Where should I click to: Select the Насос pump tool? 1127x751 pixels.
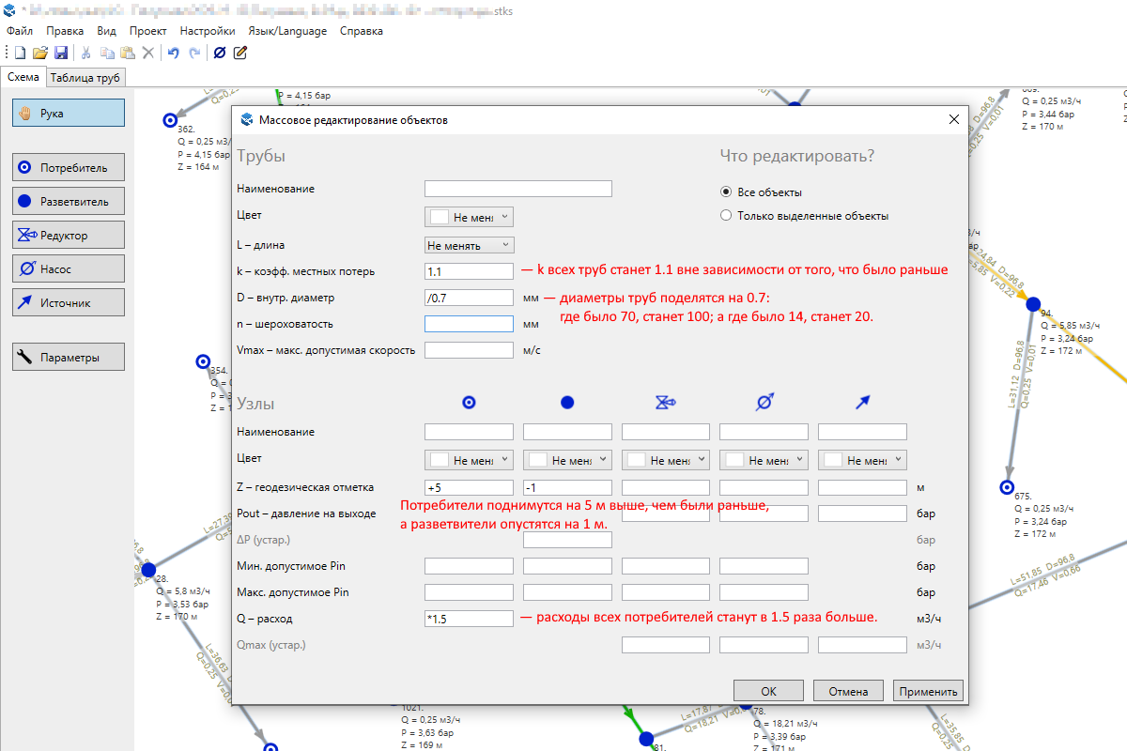click(x=69, y=268)
